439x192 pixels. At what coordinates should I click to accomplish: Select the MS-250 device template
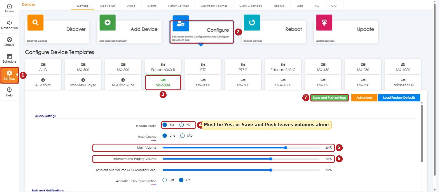(x=363, y=67)
